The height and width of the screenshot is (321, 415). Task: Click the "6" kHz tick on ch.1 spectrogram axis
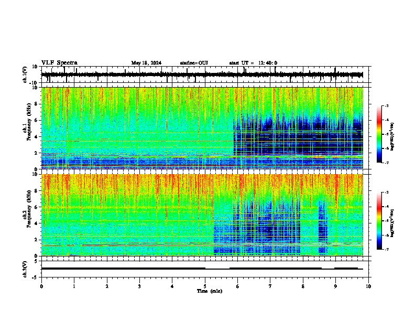36,120
